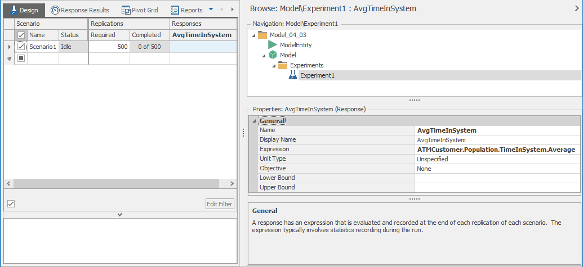Toggle the filter enabled checkbox
Screen dimensions: 583x267
(11, 203)
